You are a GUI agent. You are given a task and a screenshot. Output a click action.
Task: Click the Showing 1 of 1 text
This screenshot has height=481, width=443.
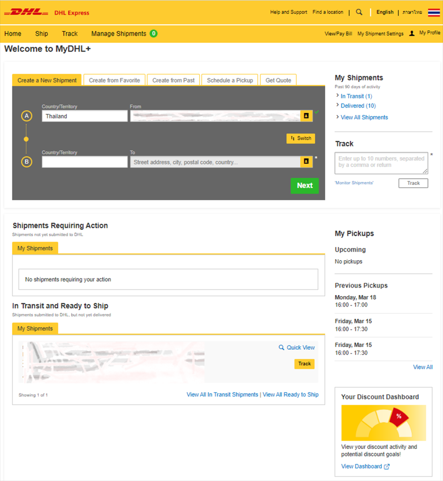(x=33, y=395)
